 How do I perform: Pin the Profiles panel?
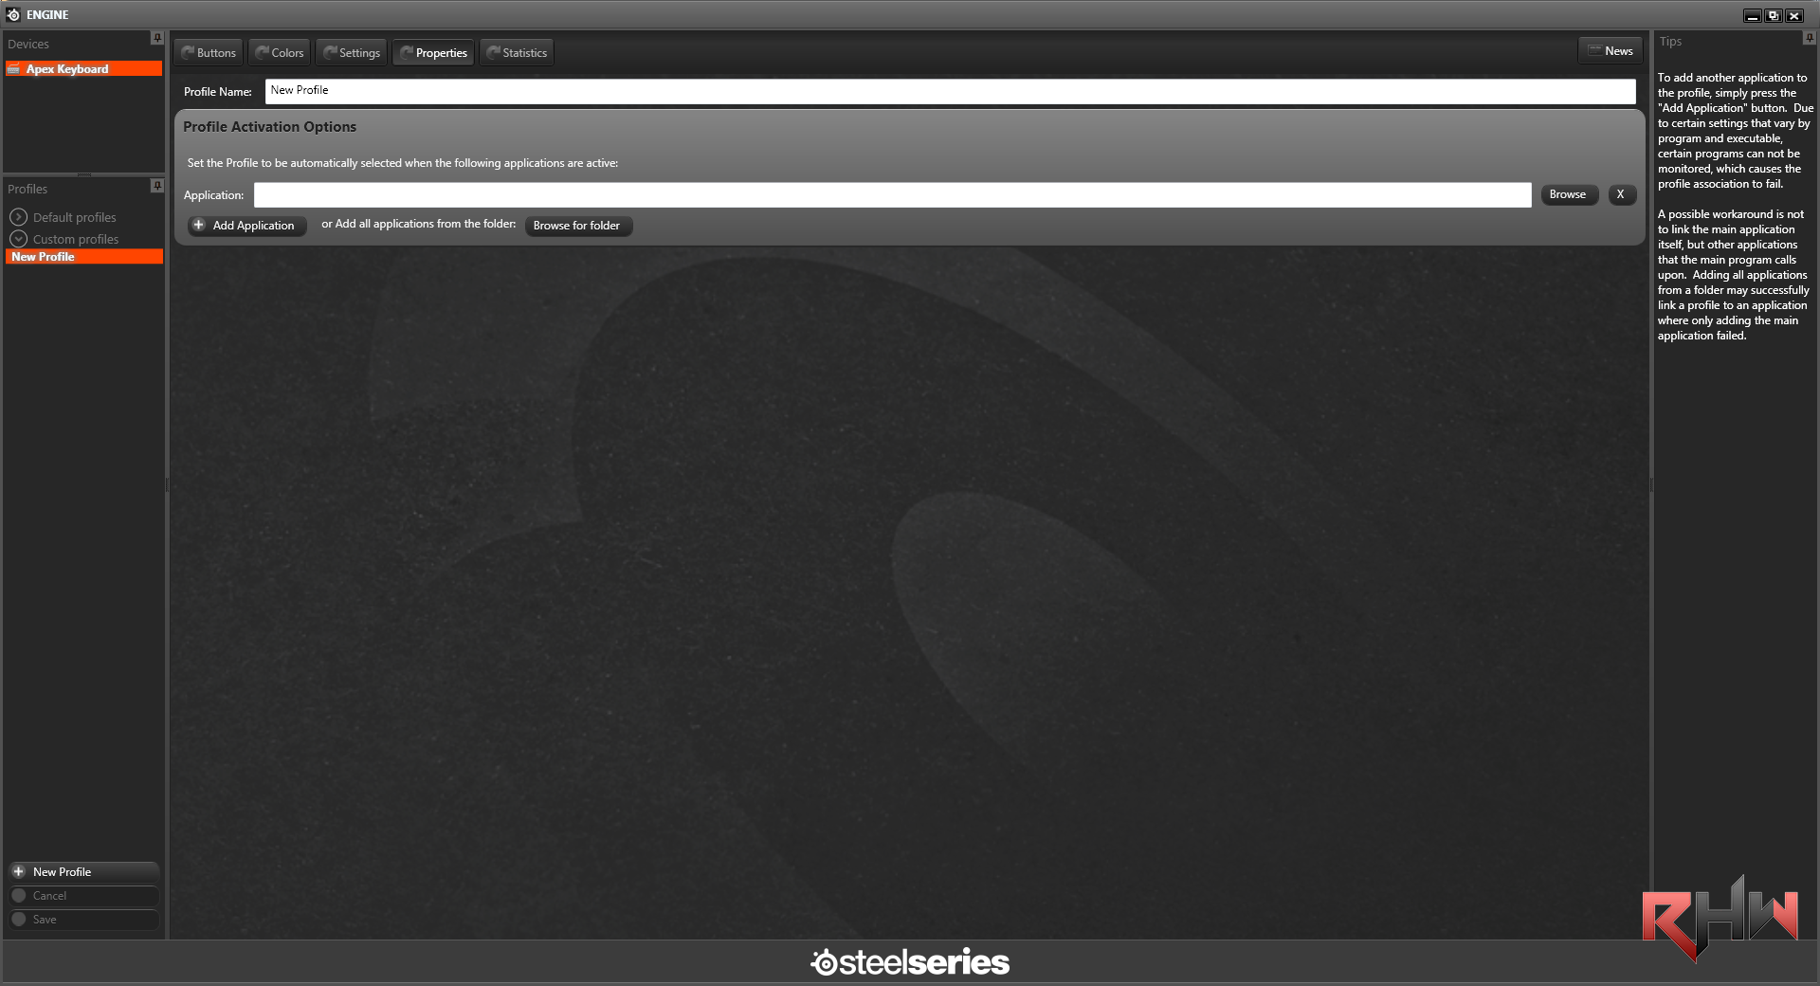[157, 185]
